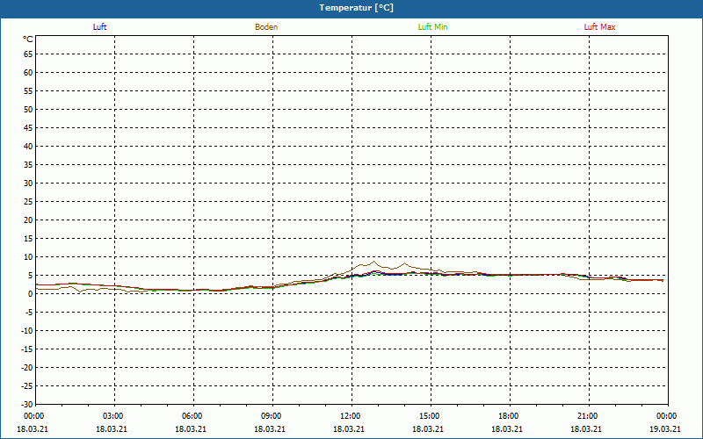Click the 65 y-axis value
This screenshot has width=703, height=439.
click(x=28, y=54)
